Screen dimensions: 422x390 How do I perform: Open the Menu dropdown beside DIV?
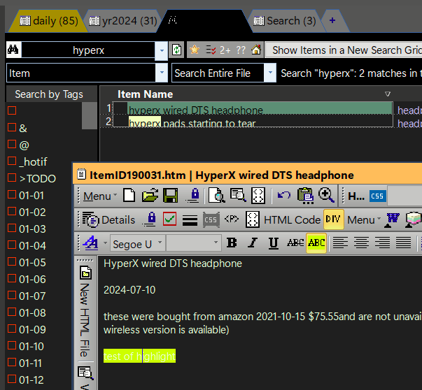(364, 220)
